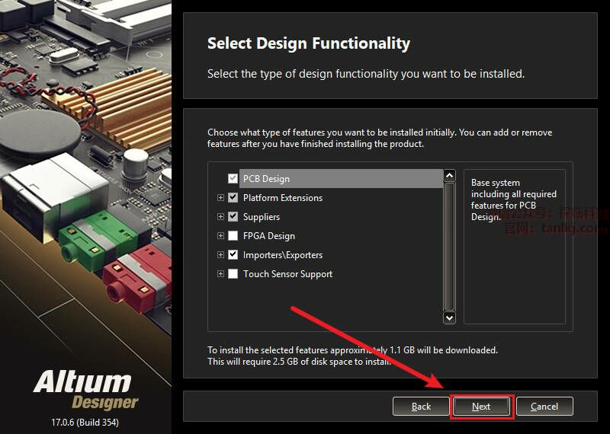Expand the FPGA Design tree node
The width and height of the screenshot is (610, 434).
[x=220, y=236]
